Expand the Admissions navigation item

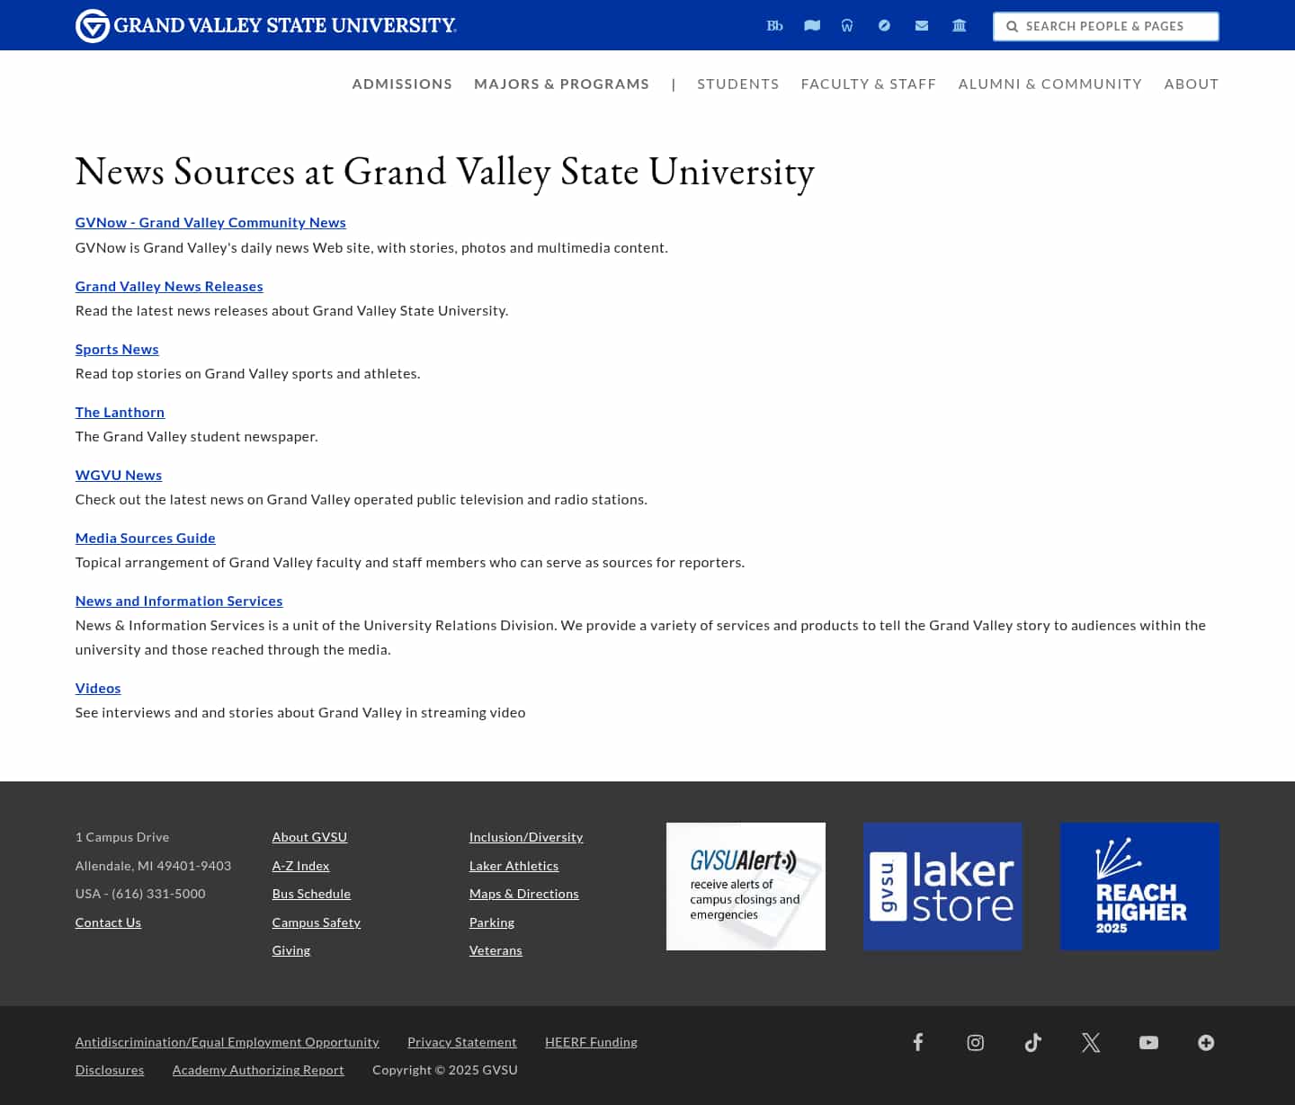402,84
